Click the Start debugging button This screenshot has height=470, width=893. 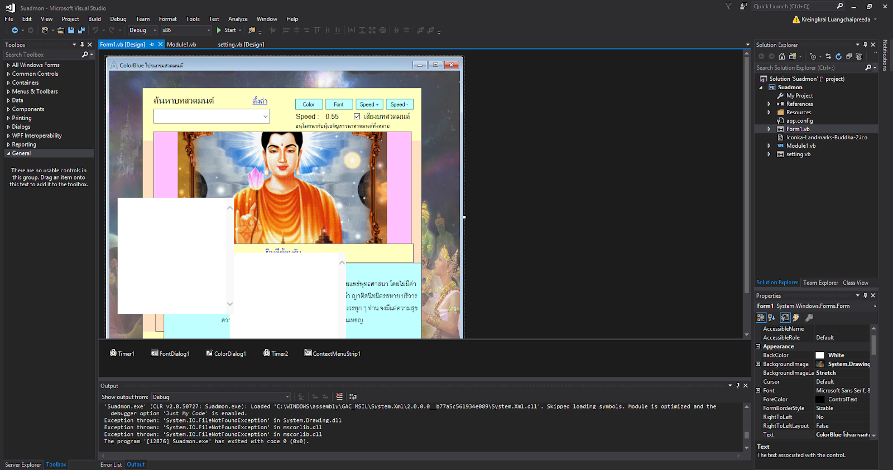tap(227, 30)
